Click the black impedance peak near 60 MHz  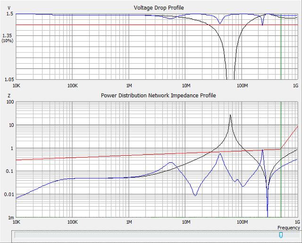pyautogui.click(x=230, y=115)
